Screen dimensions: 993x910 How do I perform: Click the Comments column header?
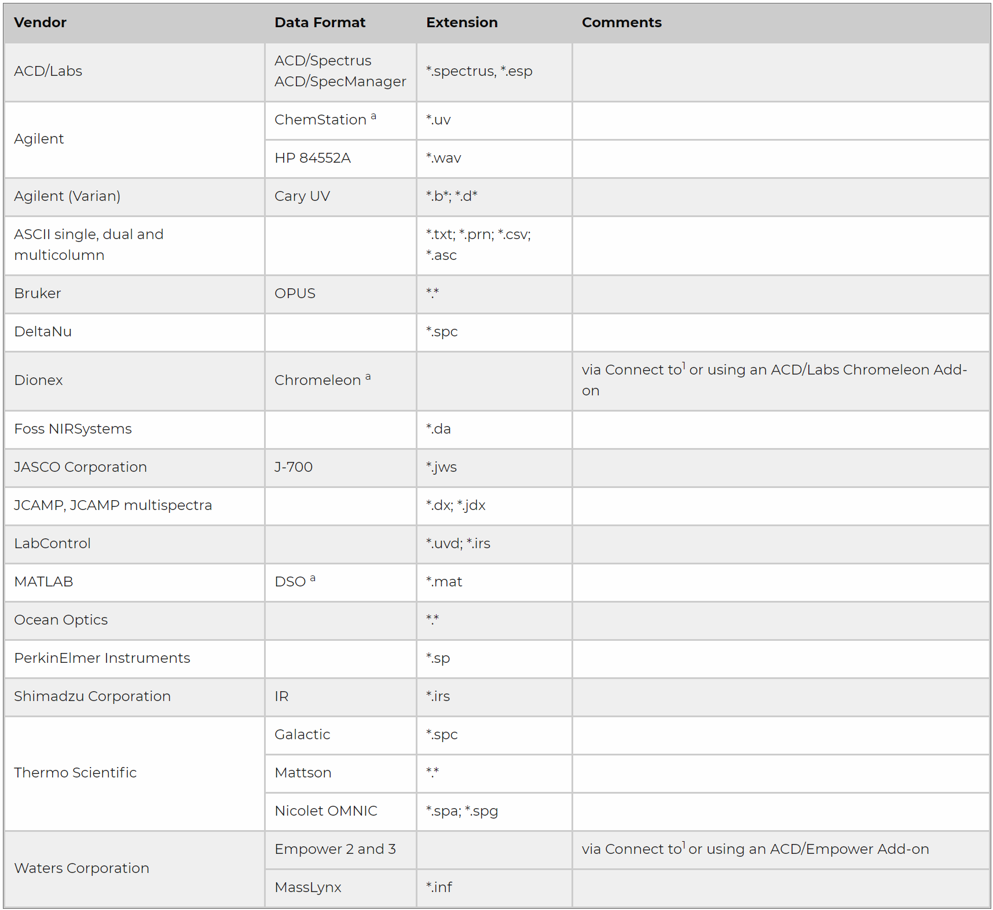pos(621,23)
